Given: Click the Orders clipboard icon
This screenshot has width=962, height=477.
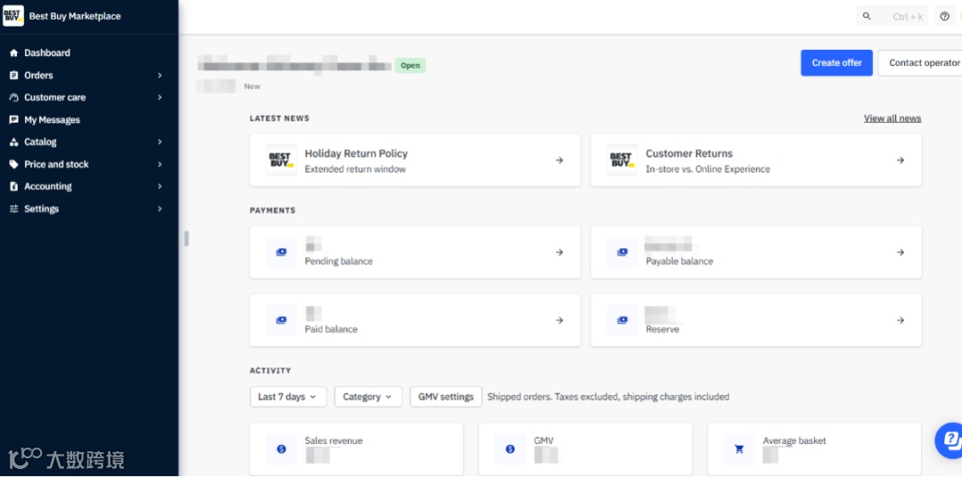Looking at the screenshot, I should click(13, 76).
